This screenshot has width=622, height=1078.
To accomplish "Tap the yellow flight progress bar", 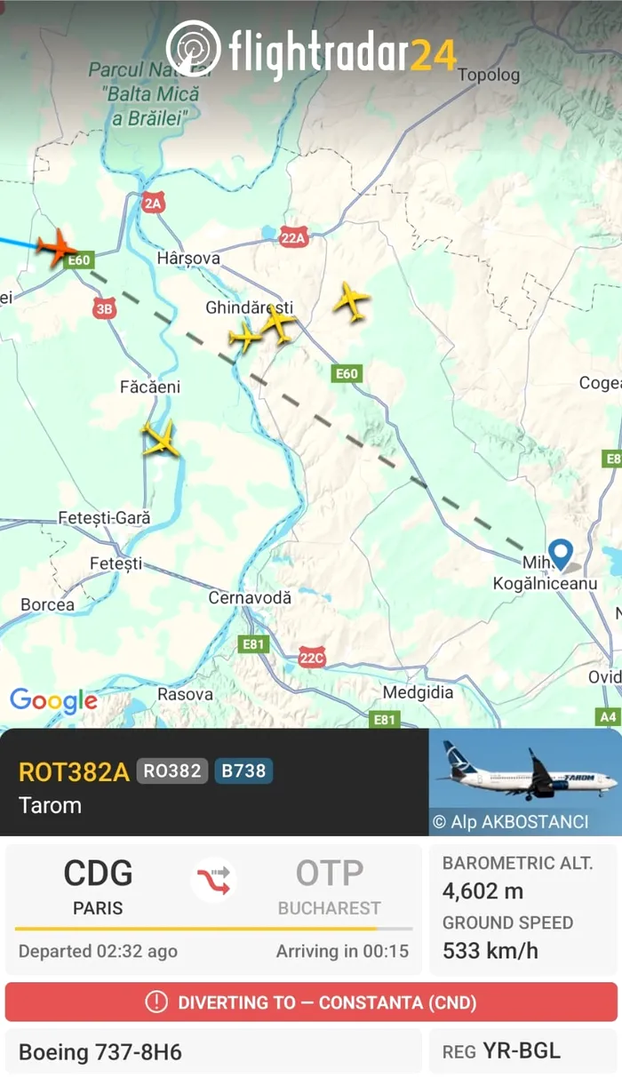I will click(213, 930).
